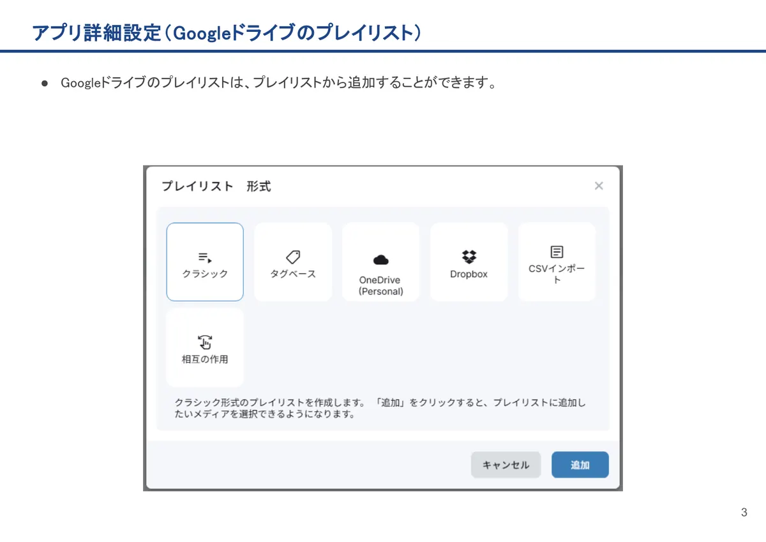Select the クラシック playlist icon
This screenshot has width=766, height=542.
pyautogui.click(x=205, y=257)
